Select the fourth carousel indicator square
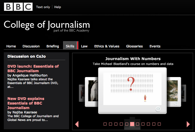 coord(121,124)
